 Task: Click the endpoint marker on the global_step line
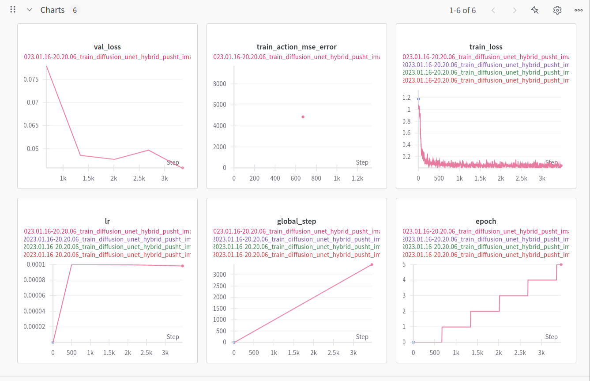(371, 264)
